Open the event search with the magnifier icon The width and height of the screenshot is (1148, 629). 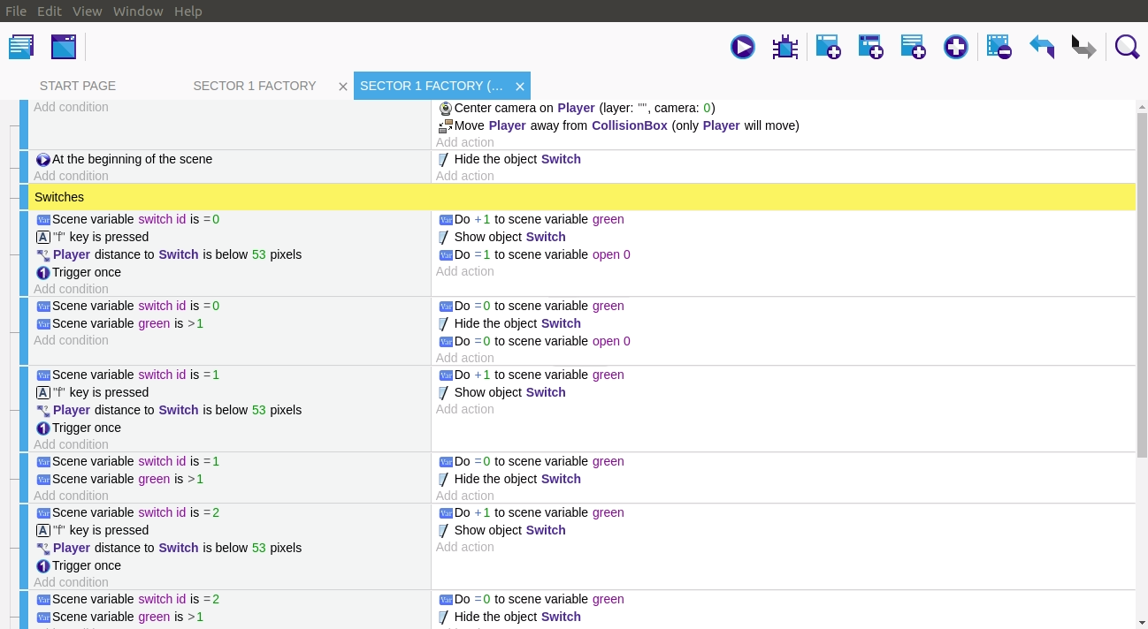coord(1127,47)
